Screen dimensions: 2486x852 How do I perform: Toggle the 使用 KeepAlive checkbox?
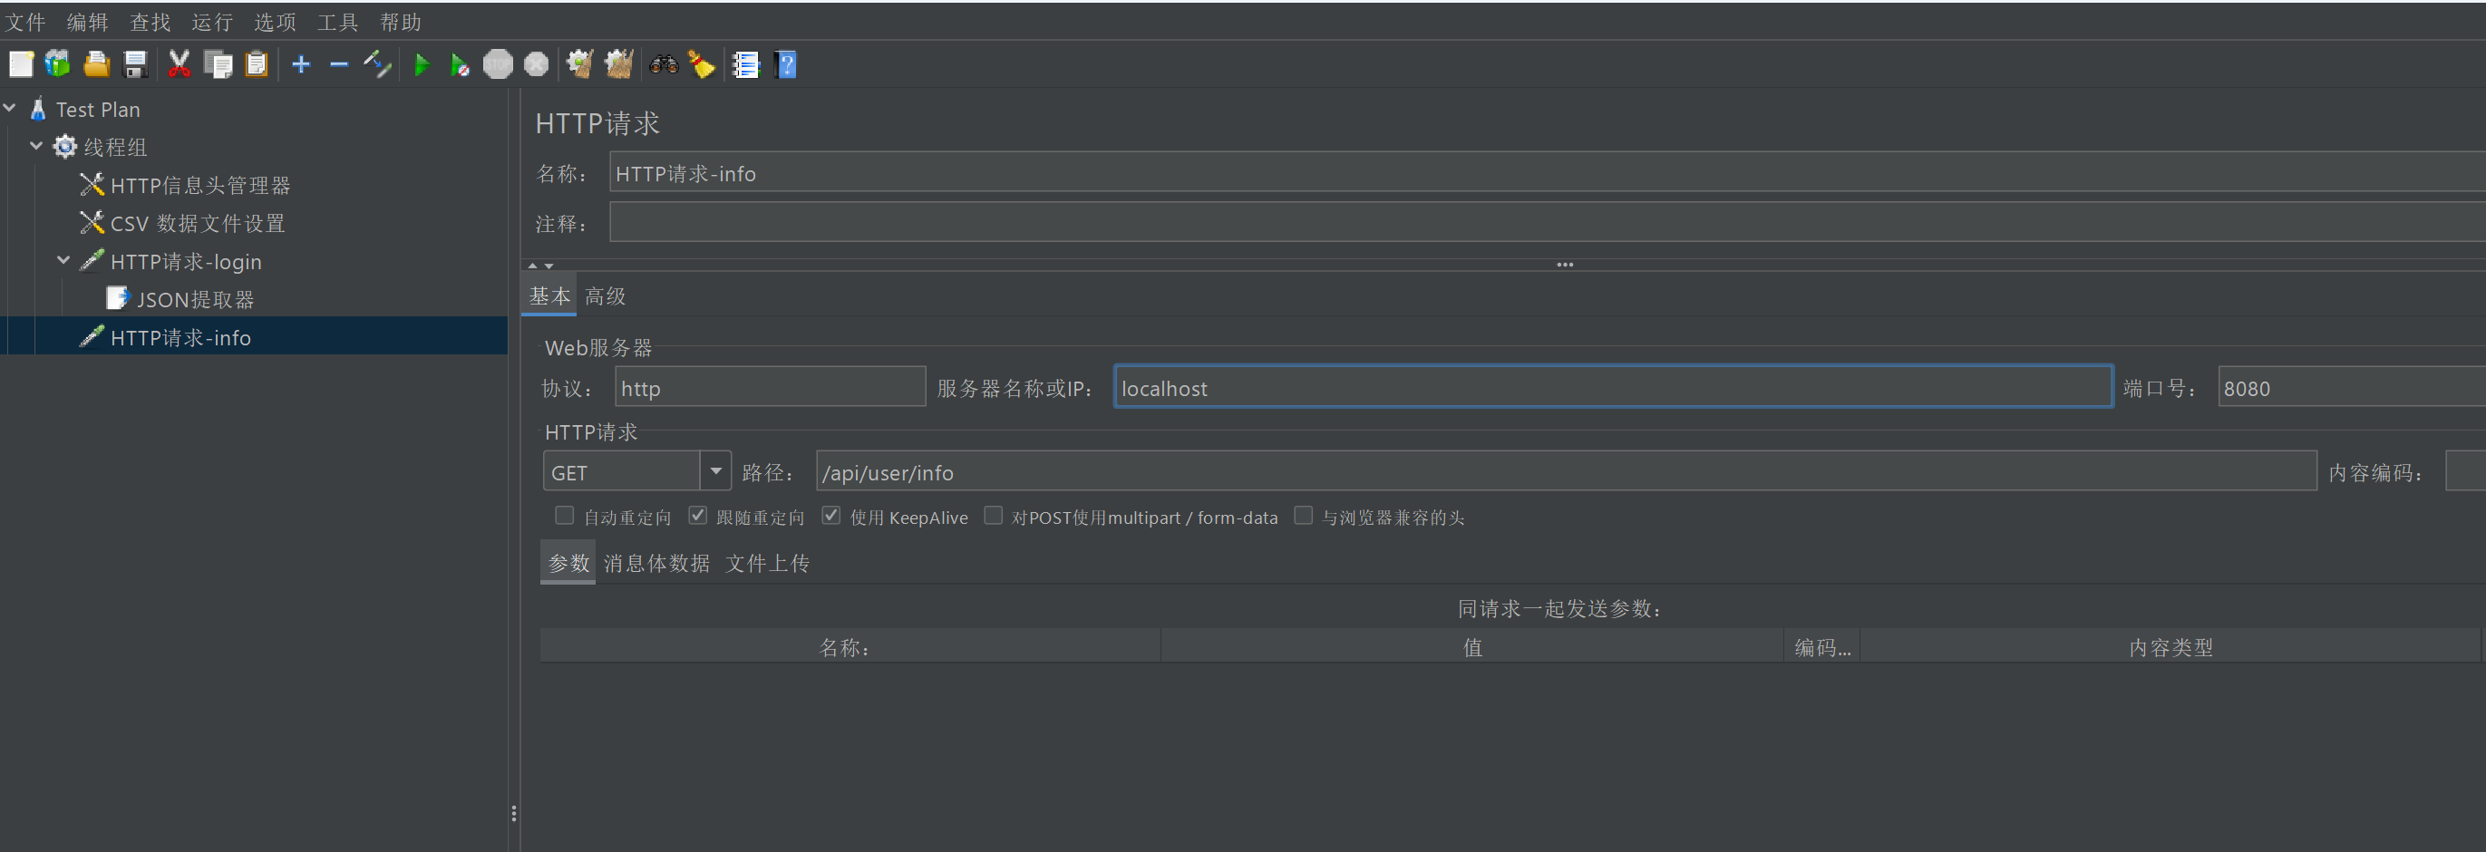[x=830, y=515]
